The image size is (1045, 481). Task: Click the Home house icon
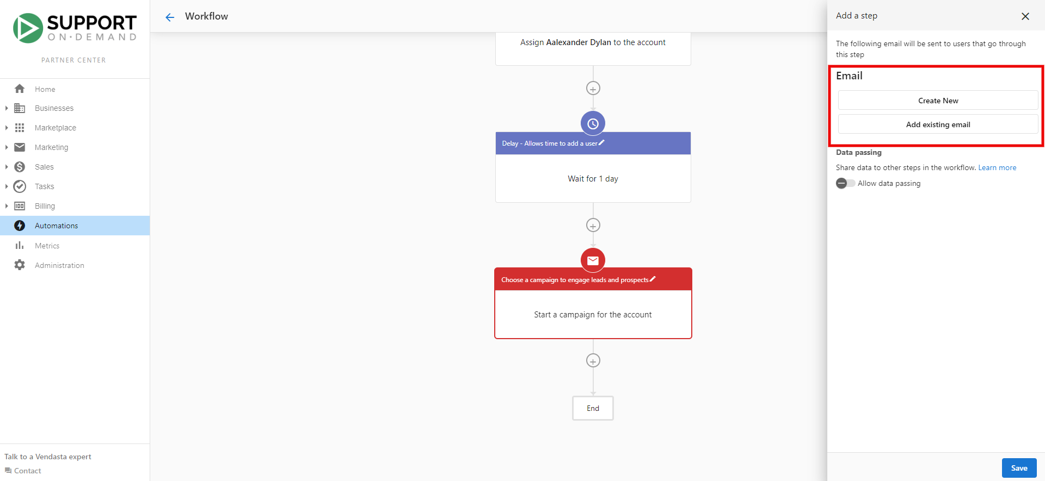20,89
